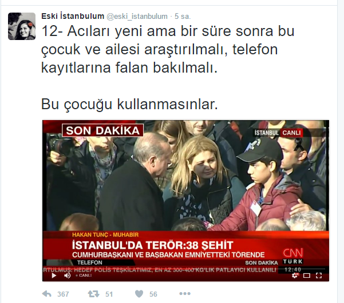This screenshot has height=303, width=344.
Task: Expand the video to fullscreen
Action: (x=319, y=276)
